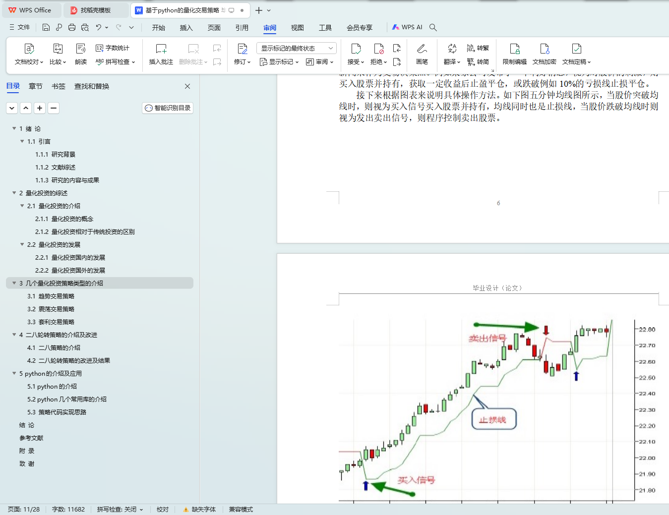
Task: Open the 翻译 translate tool
Action: [x=452, y=55]
